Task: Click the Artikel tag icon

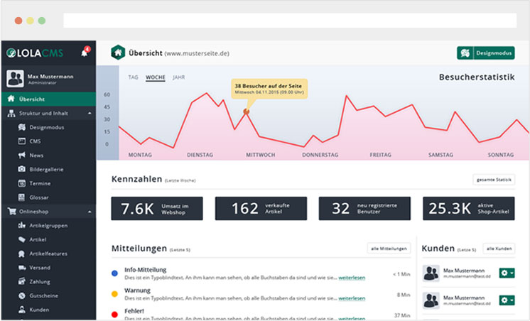Action: 21,239
